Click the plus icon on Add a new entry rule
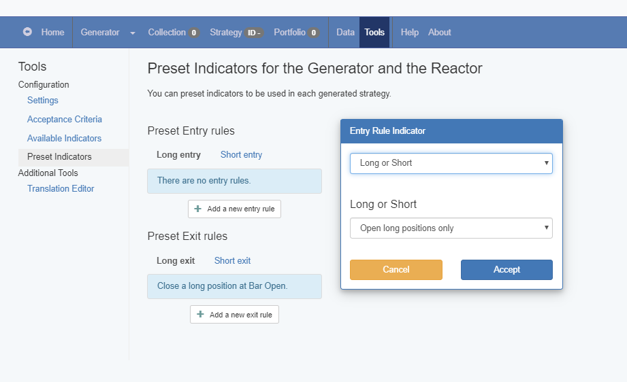627x382 pixels. (197, 209)
